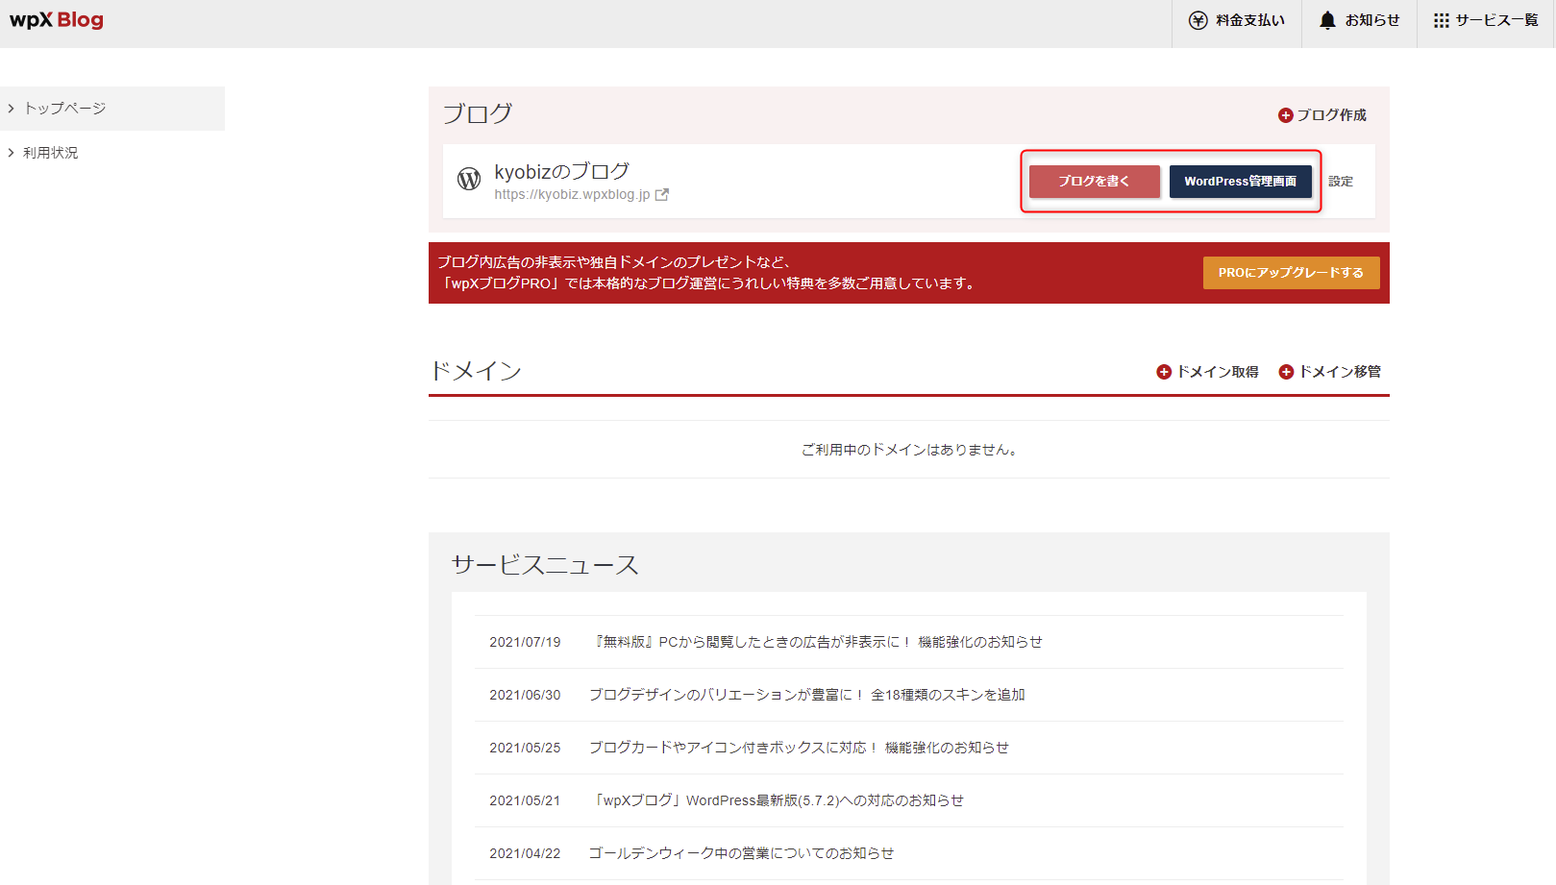1556x885 pixels.
Task: Click the ドメイン取得 link text
Action: click(1218, 372)
